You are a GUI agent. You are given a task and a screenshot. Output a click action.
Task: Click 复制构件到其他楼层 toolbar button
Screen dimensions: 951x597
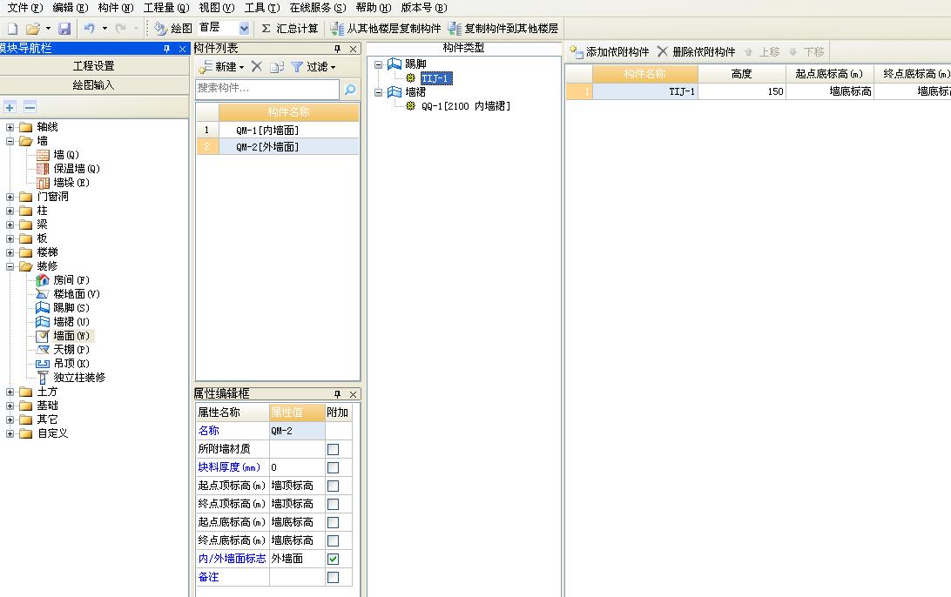coord(502,29)
